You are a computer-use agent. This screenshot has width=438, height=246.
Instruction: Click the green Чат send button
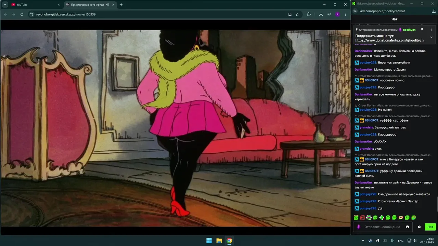pyautogui.click(x=430, y=227)
